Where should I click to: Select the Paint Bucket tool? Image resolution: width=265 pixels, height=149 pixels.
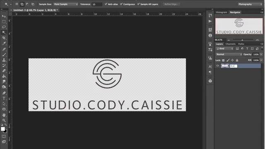pyautogui.click(x=4, y=76)
